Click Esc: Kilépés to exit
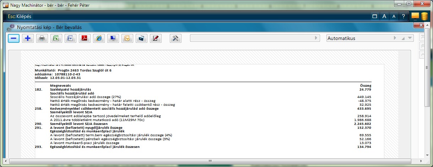 coord(19,16)
